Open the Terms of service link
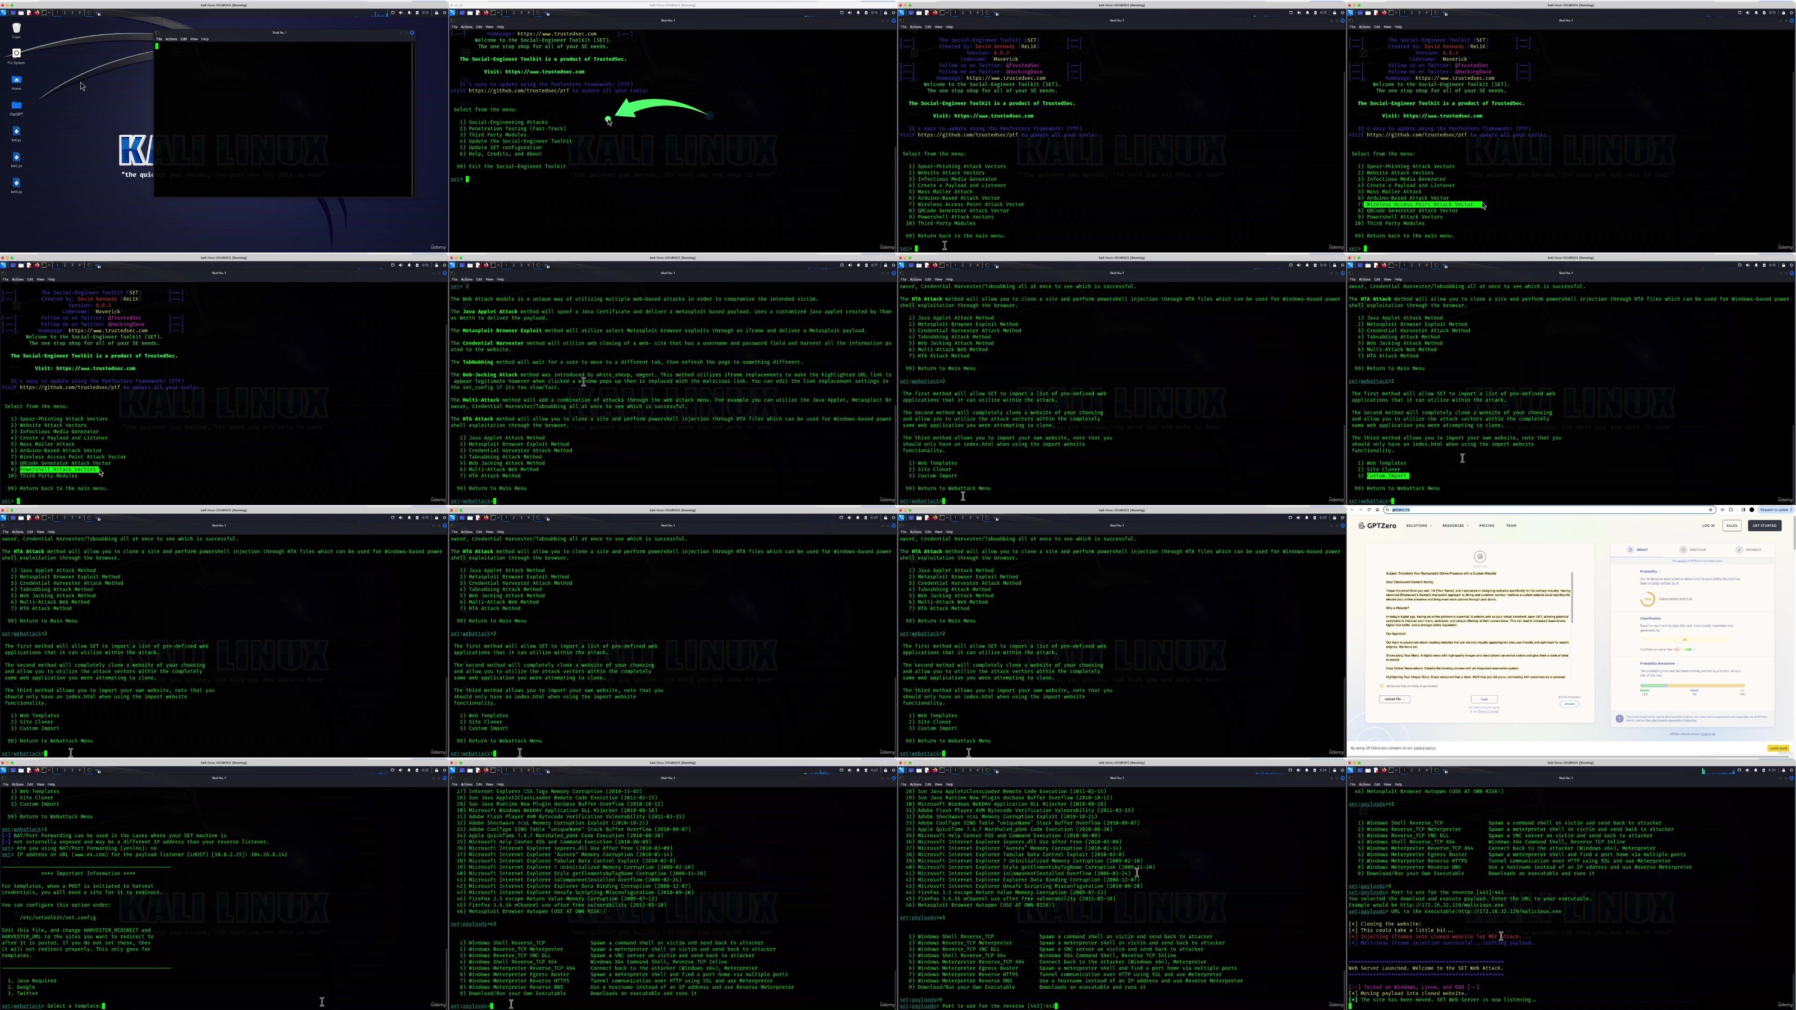Viewport: 1796px width, 1010px height. pos(1488,711)
